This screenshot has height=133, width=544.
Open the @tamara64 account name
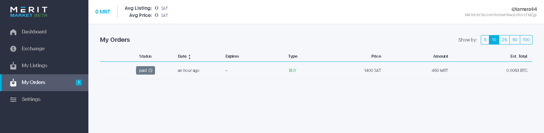click(x=524, y=9)
